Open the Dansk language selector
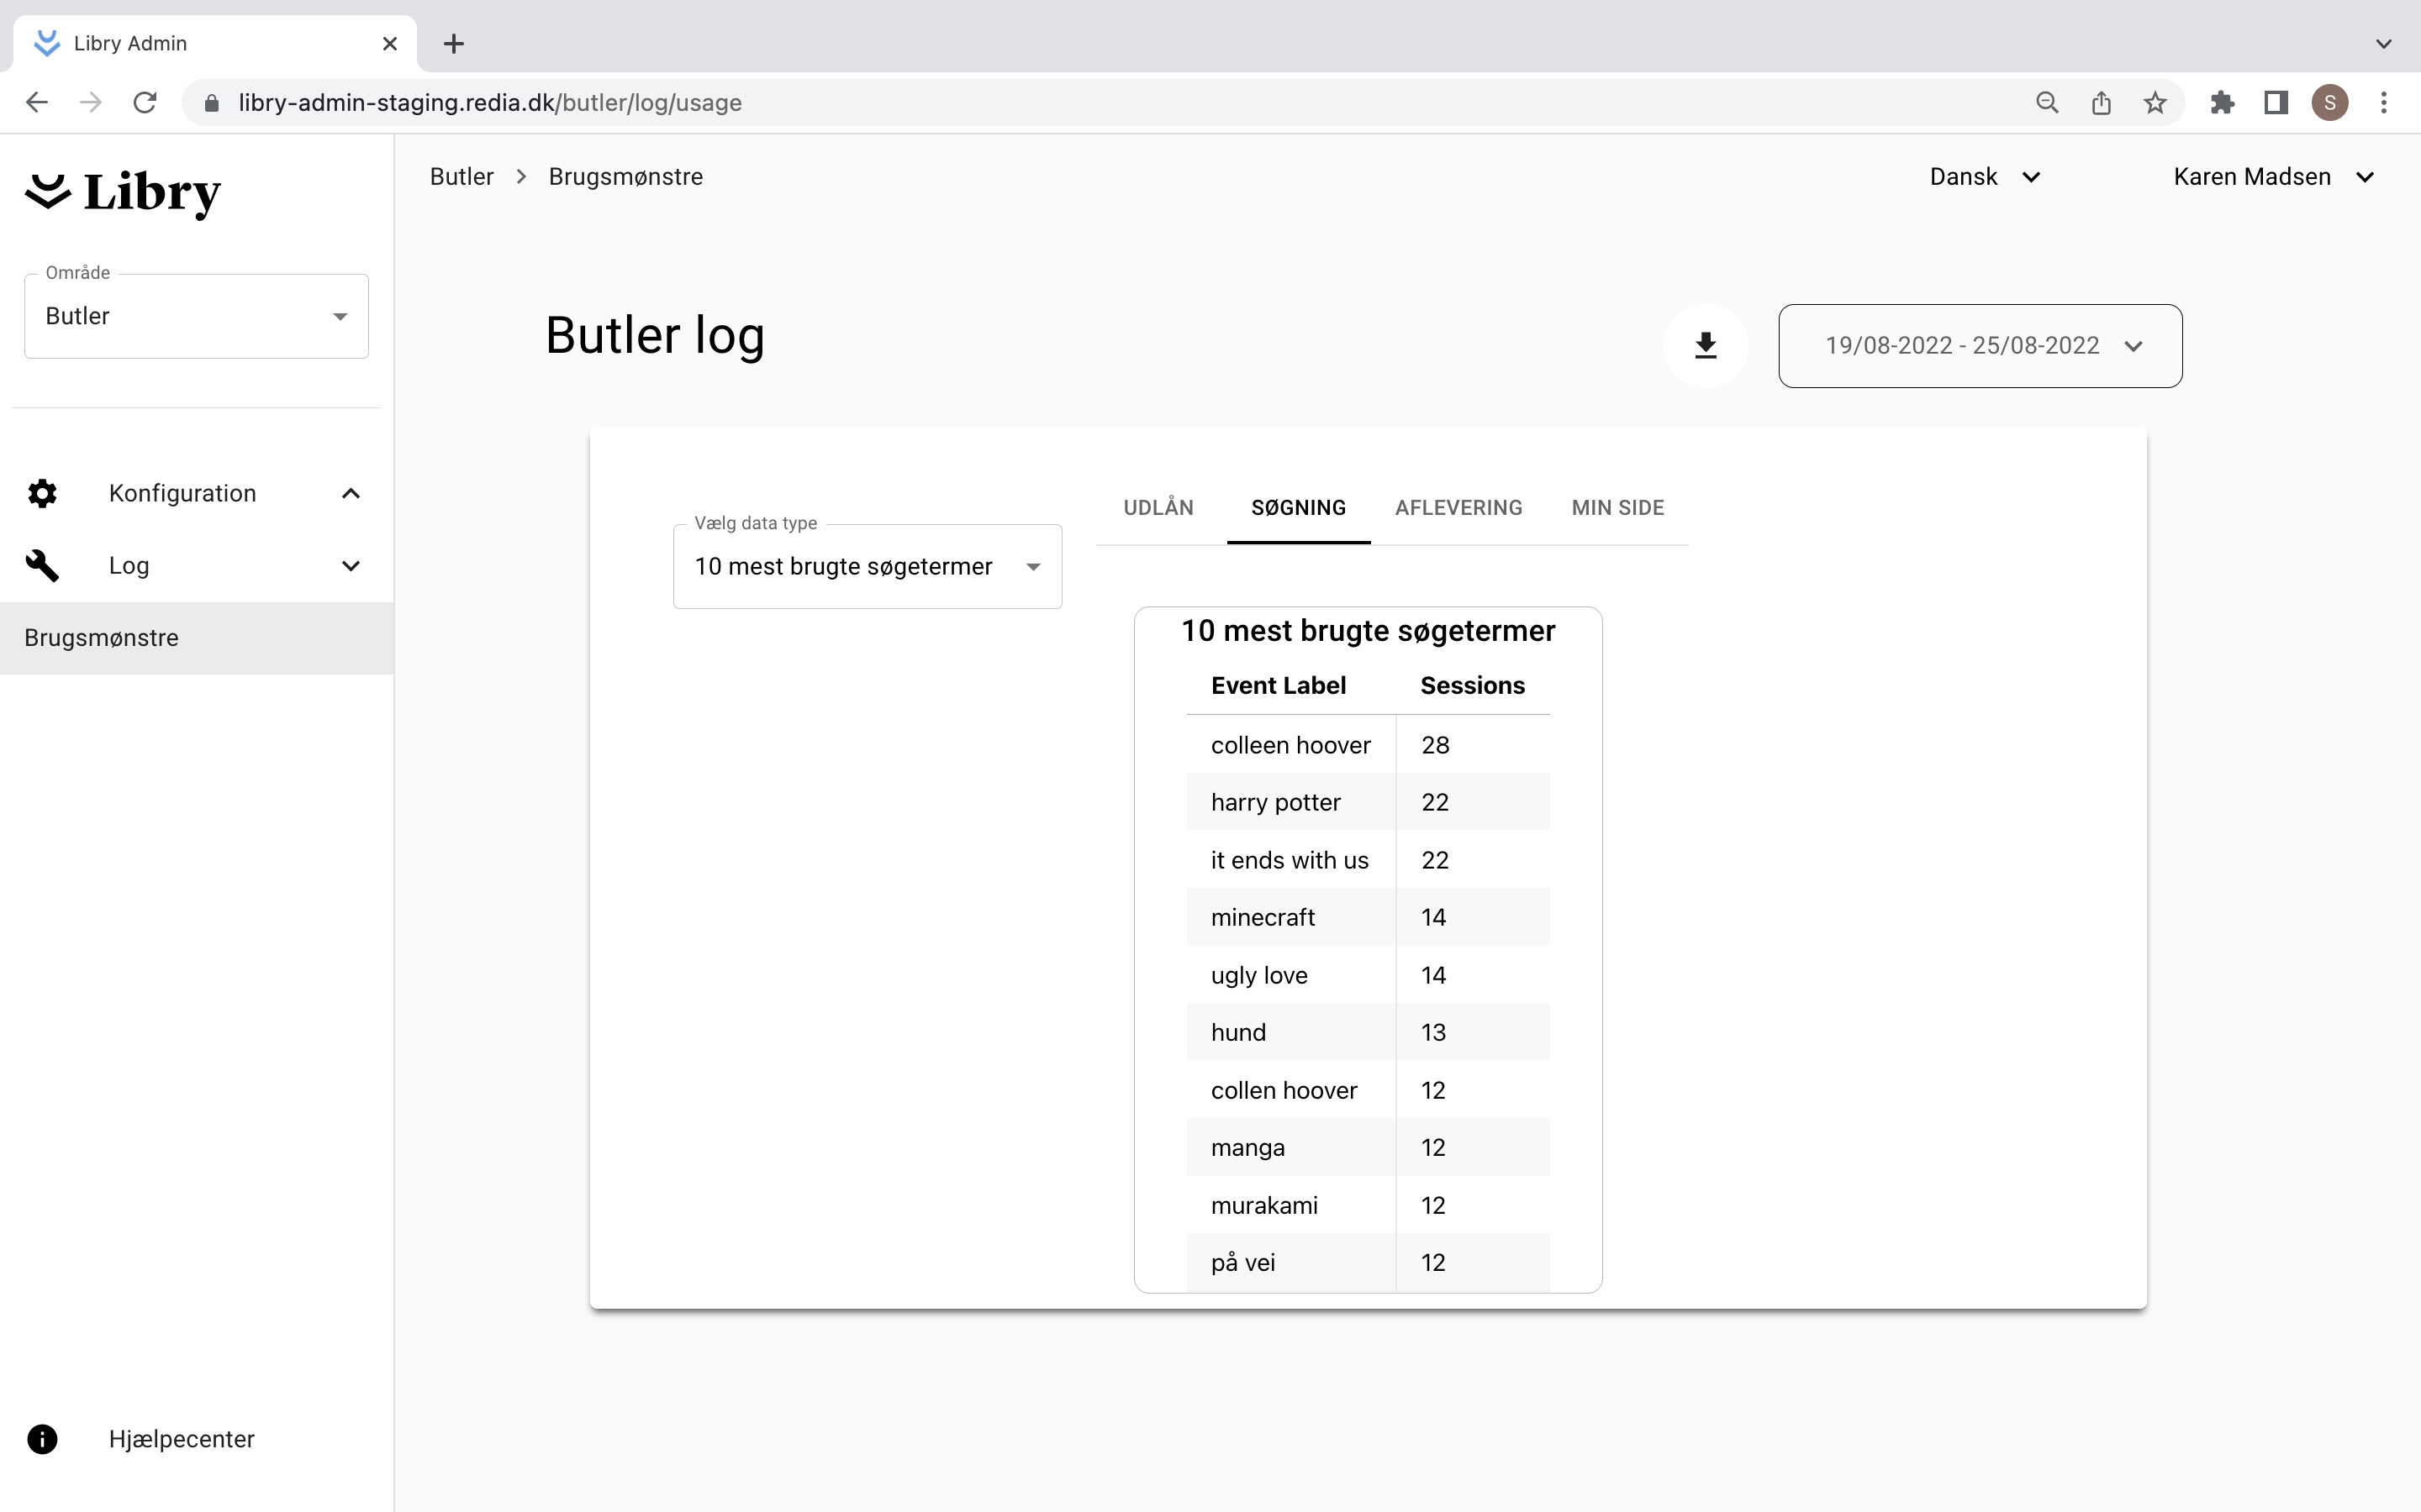 (1984, 177)
